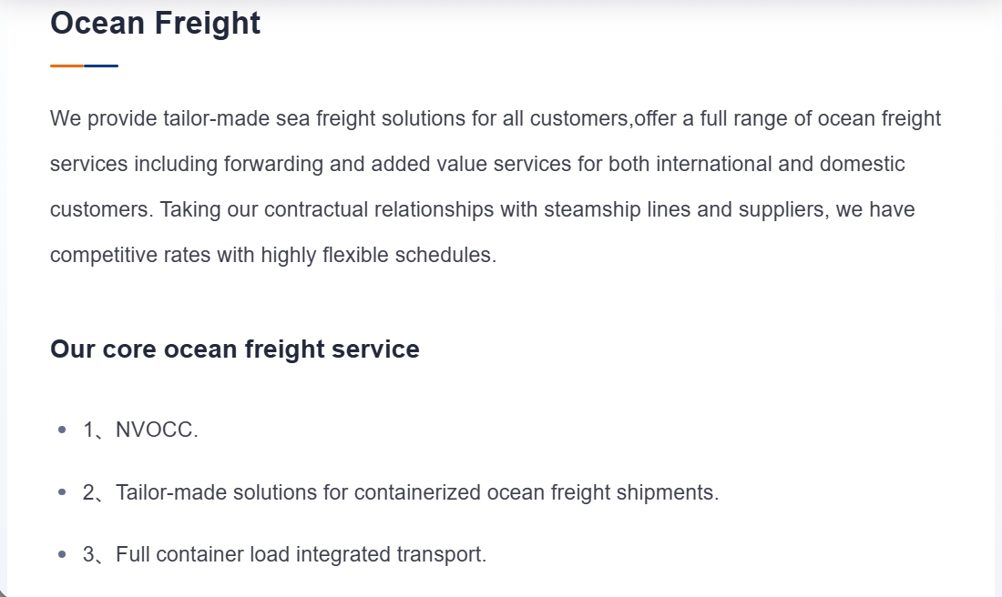Click the word 'Freight' in the title
The height and width of the screenshot is (597, 1002).
pos(208,24)
